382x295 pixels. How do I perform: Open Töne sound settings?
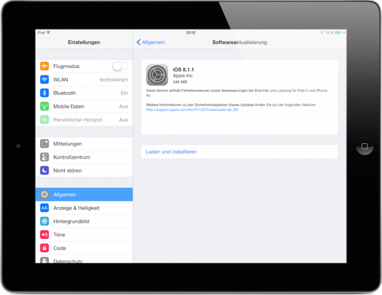tap(84, 235)
